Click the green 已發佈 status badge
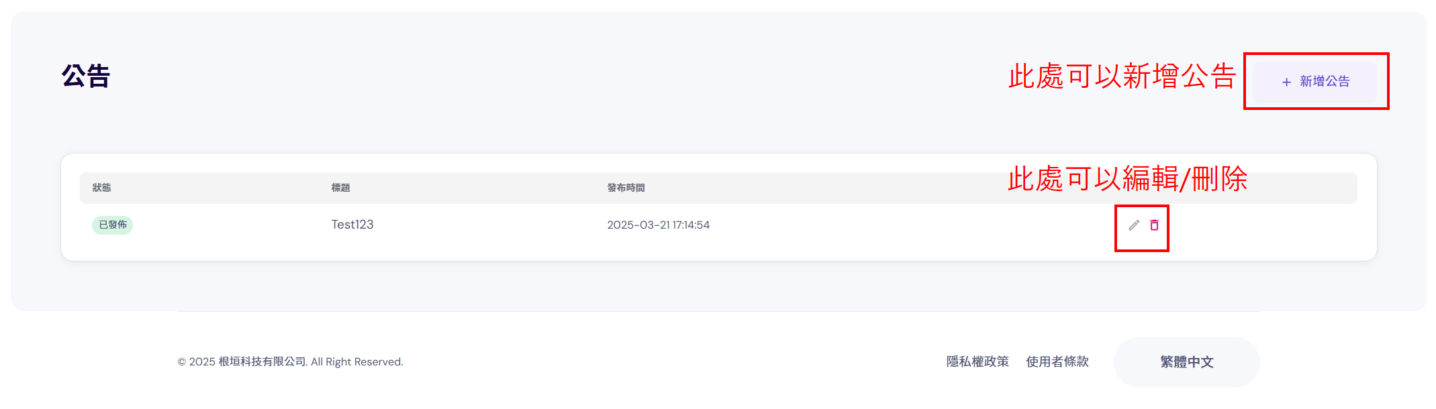Viewport: 1436px width, 409px height. (x=113, y=225)
